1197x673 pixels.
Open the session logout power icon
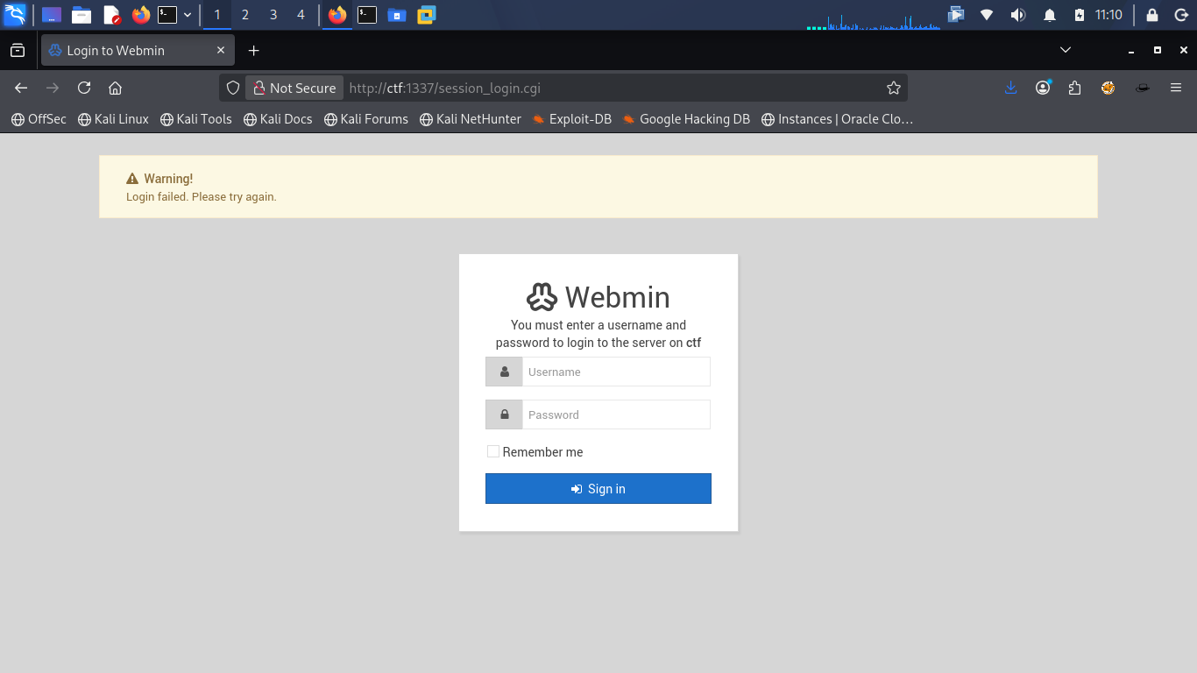[x=1179, y=15]
